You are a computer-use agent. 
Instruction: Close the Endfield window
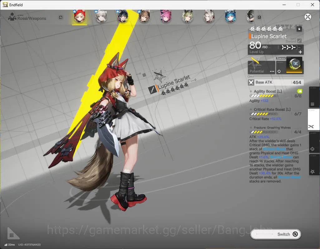[313, 5]
